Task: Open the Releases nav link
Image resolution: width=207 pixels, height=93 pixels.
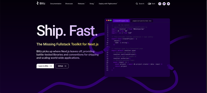Action: pos(81,4)
